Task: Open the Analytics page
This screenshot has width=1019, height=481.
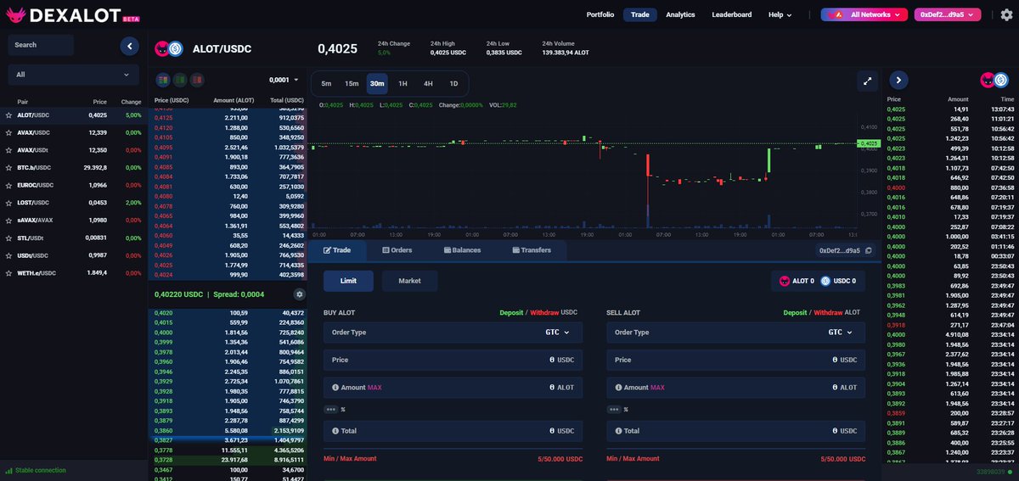Action: click(680, 14)
